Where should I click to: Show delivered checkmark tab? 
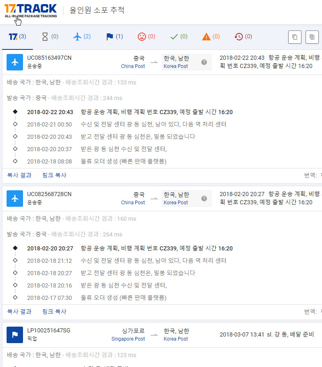coord(179,37)
